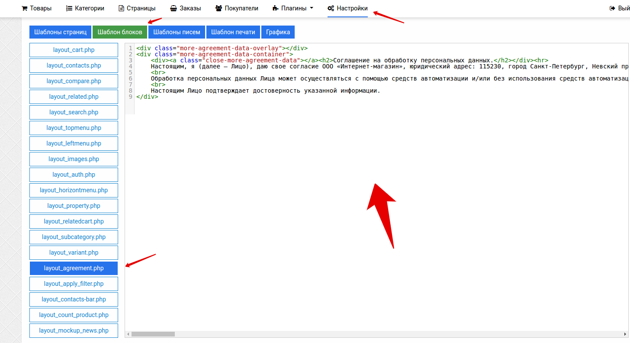
Task: Open the Покупатели menu item
Action: coord(237,8)
